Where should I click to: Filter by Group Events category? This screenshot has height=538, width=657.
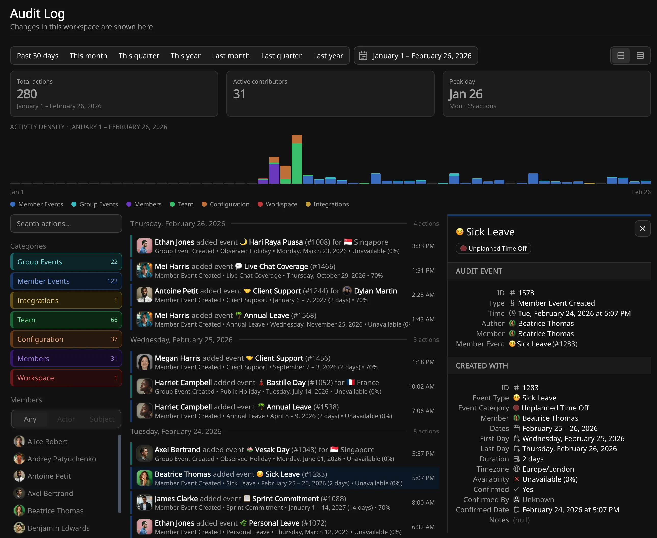click(x=66, y=262)
